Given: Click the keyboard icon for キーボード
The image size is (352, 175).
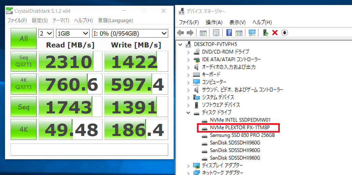Looking at the screenshot, I should [196, 75].
